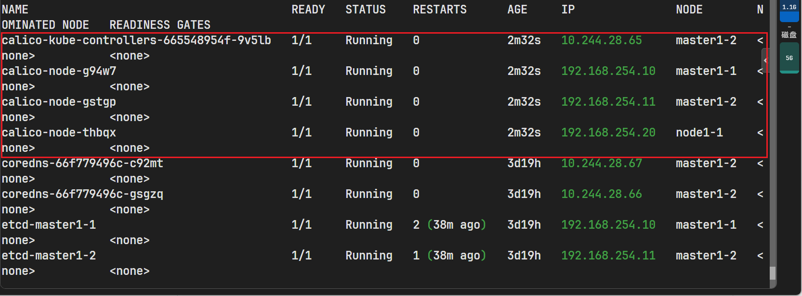Click pod name coredns-66f779496c-c92mt
This screenshot has width=802, height=296.
coord(82,163)
